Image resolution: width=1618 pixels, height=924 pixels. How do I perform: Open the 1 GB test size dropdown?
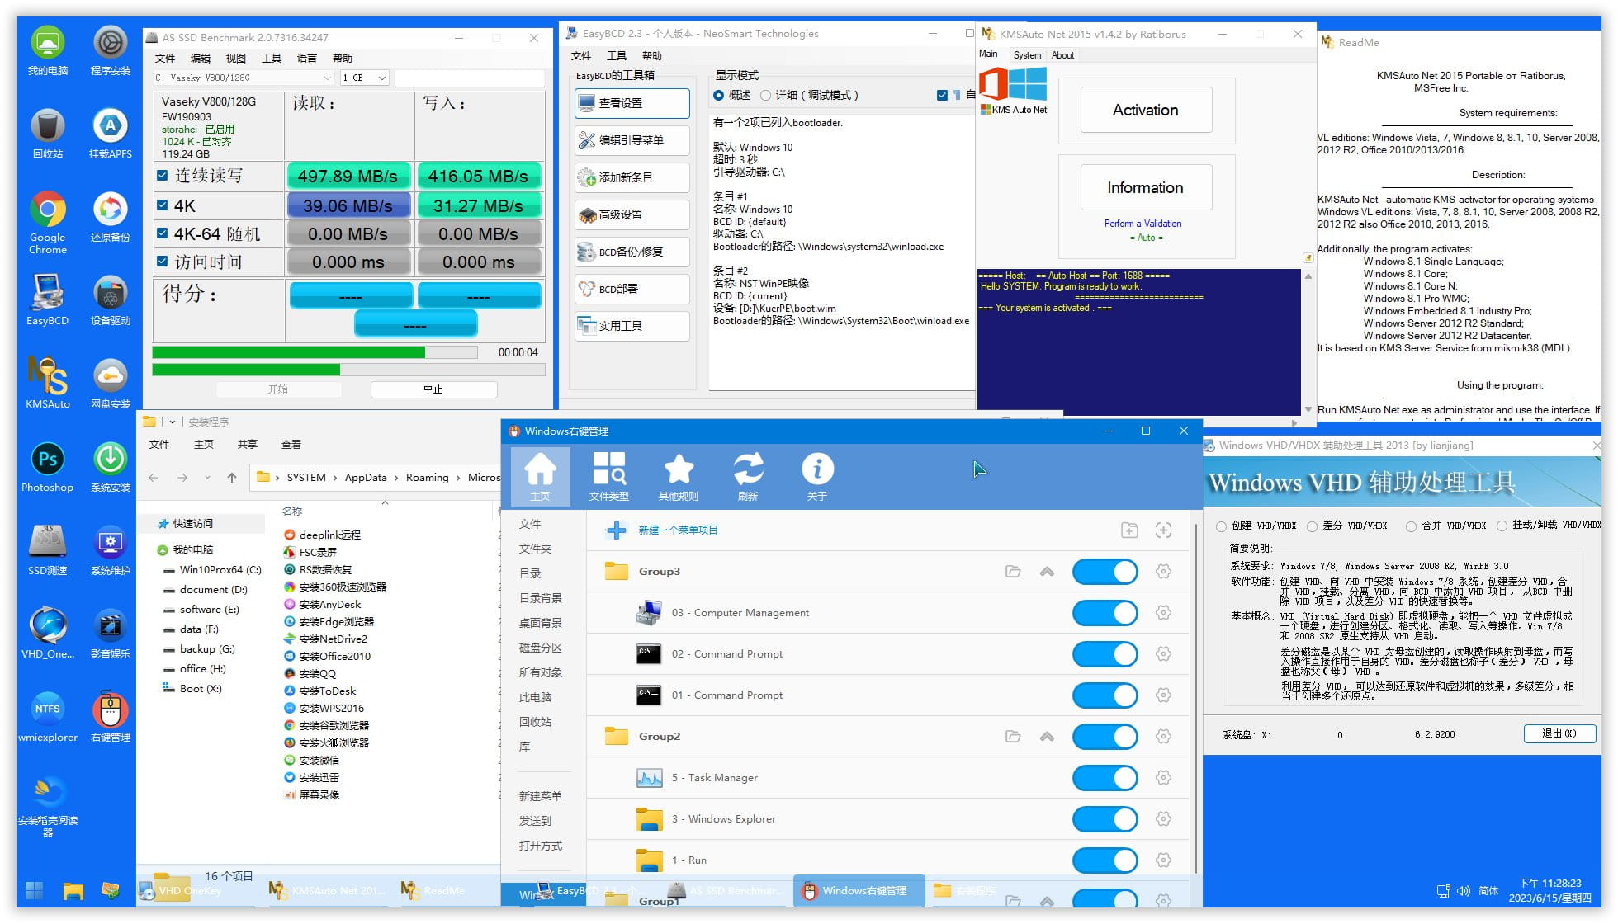click(x=385, y=77)
